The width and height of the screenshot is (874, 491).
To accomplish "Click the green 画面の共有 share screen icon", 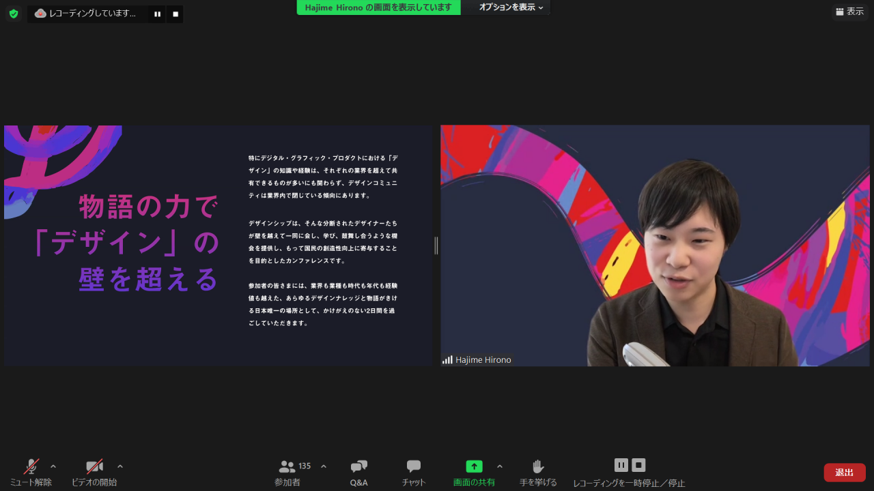I will (x=474, y=466).
